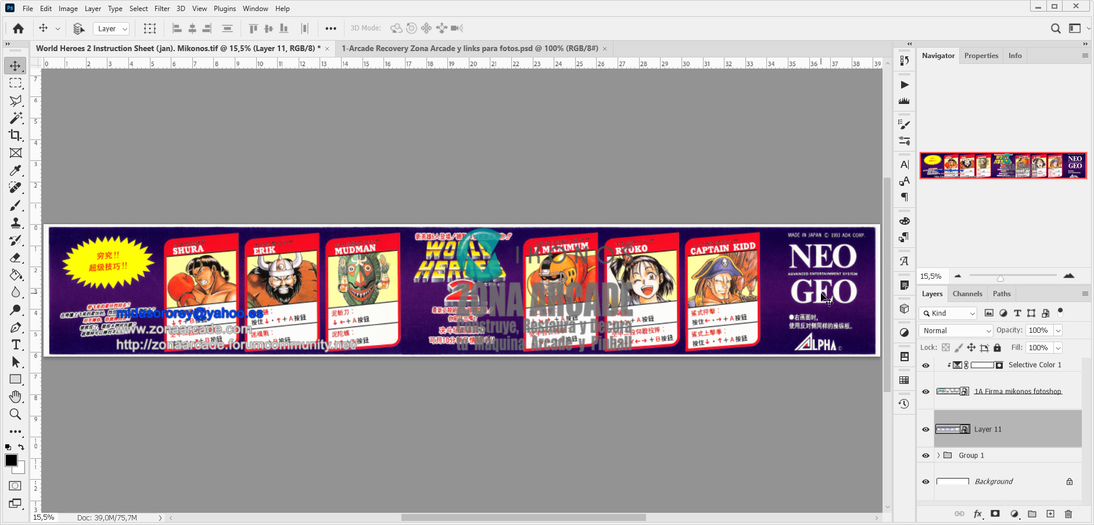Hide the Selective Color 1 layer
This screenshot has width=1094, height=525.
[x=926, y=365]
